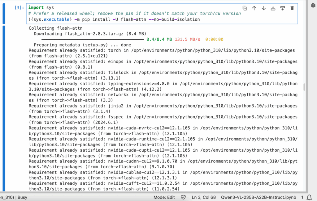Move the cell up with the arrow icon
The height and width of the screenshot is (201, 317).
254,8
